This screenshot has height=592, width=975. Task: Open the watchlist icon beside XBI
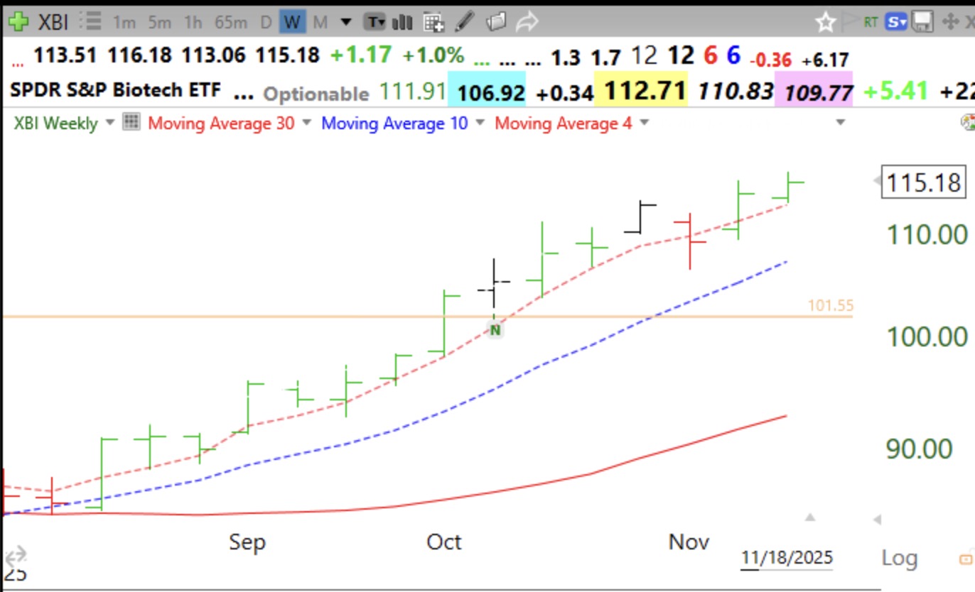pyautogui.click(x=91, y=21)
